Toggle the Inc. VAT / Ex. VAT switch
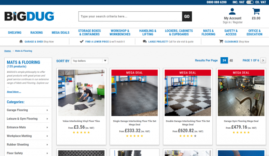The width and height of the screenshot is (269, 156). [250, 2]
